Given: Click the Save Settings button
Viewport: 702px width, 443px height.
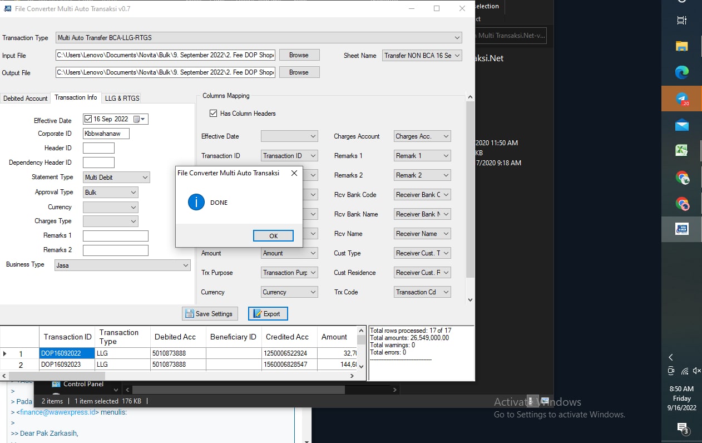Looking at the screenshot, I should click(210, 314).
